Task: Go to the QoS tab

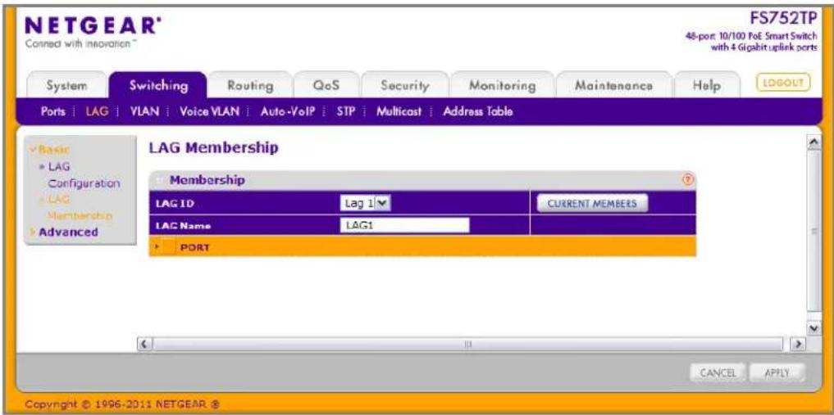Action: 326,85
